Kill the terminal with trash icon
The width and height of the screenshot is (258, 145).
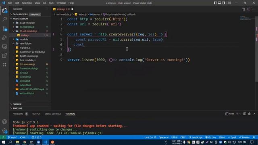(x=250, y=114)
